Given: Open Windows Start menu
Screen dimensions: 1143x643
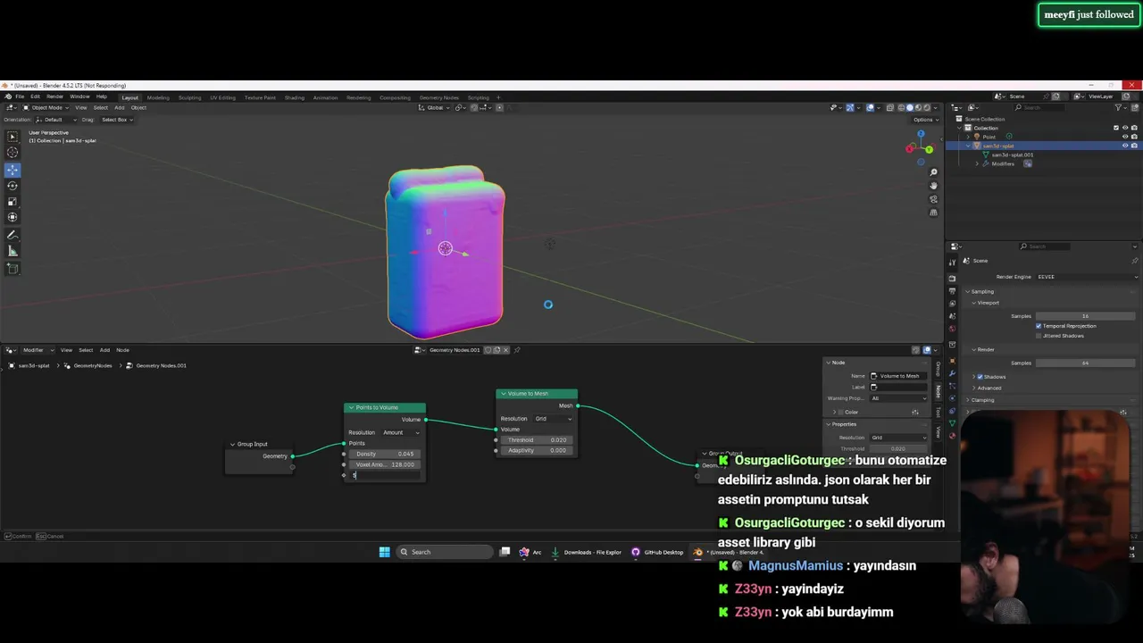Looking at the screenshot, I should coord(384,552).
